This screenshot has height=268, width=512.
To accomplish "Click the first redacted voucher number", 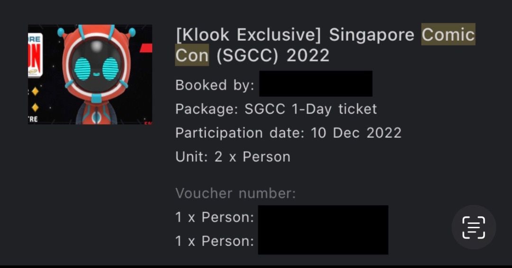I will pos(323,217).
